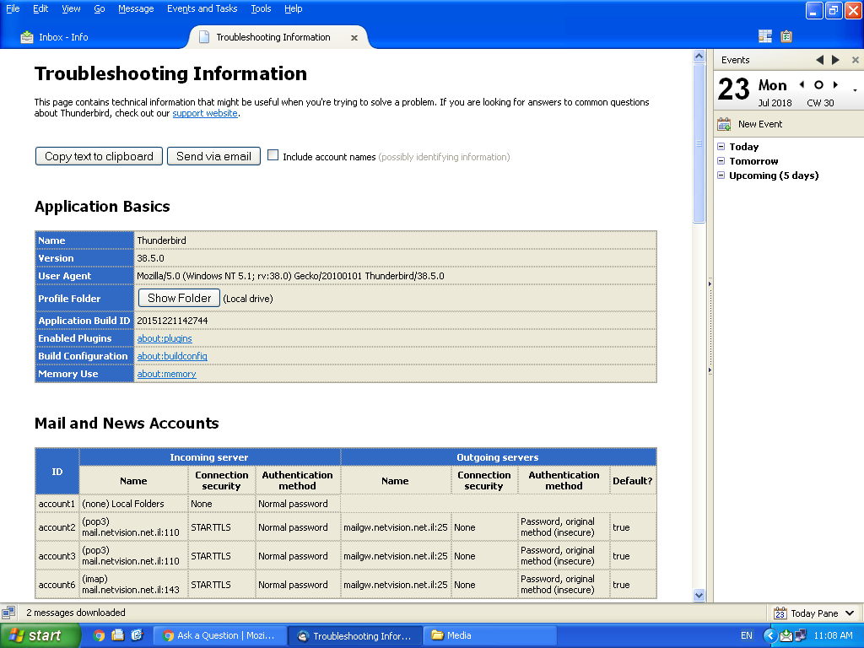The height and width of the screenshot is (648, 864).
Task: Click the Today Pane splitter handle
Action: click(x=710, y=327)
